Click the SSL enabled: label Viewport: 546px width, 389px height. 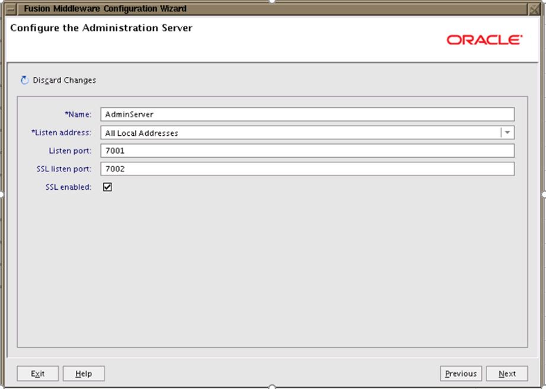click(x=69, y=187)
